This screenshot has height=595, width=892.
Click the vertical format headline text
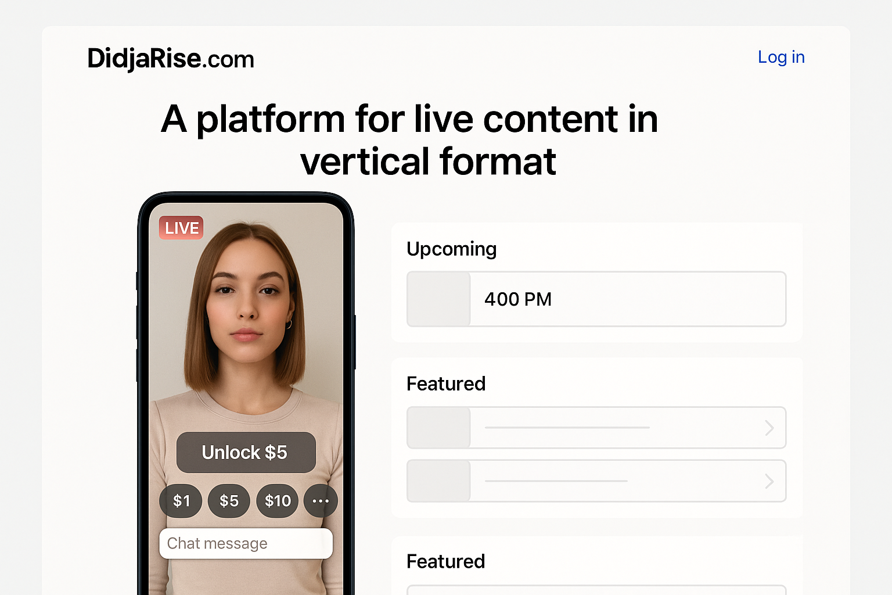(428, 161)
